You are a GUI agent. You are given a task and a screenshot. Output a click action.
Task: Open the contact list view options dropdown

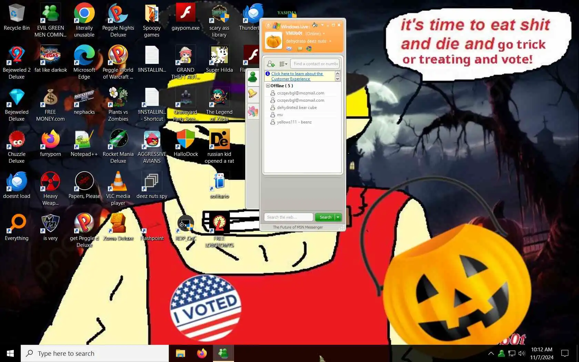[x=283, y=64]
